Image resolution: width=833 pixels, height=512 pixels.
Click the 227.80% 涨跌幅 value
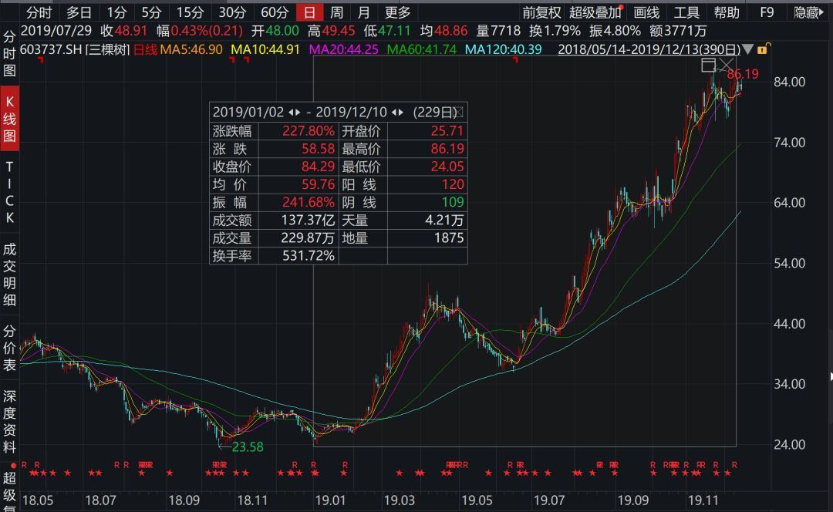pyautogui.click(x=308, y=130)
